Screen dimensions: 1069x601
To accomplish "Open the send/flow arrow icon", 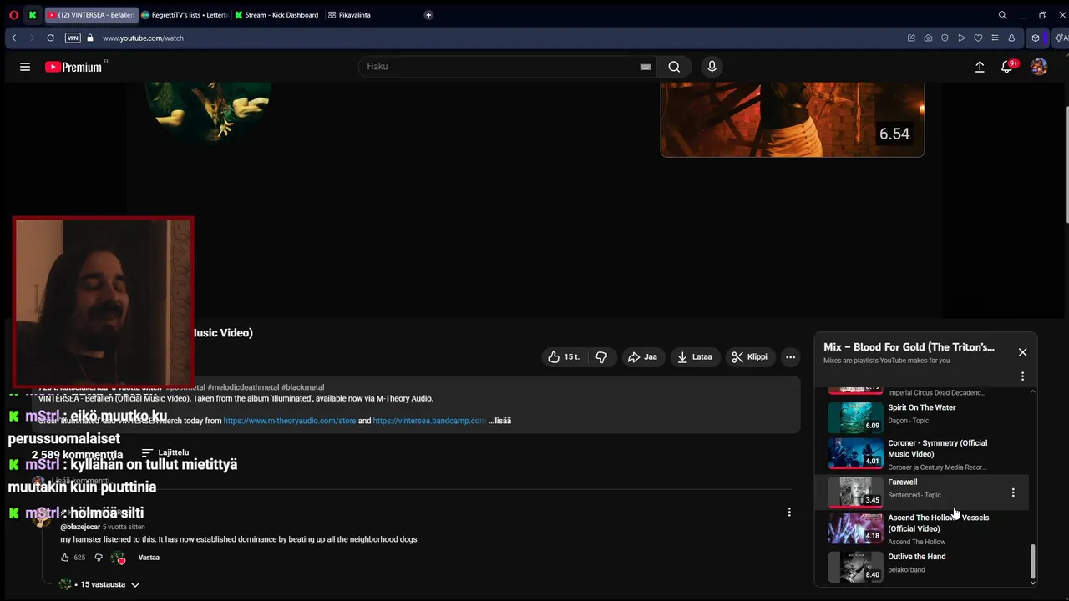I will pos(961,38).
